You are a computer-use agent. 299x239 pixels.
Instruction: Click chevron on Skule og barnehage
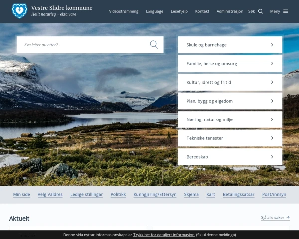coord(272,45)
